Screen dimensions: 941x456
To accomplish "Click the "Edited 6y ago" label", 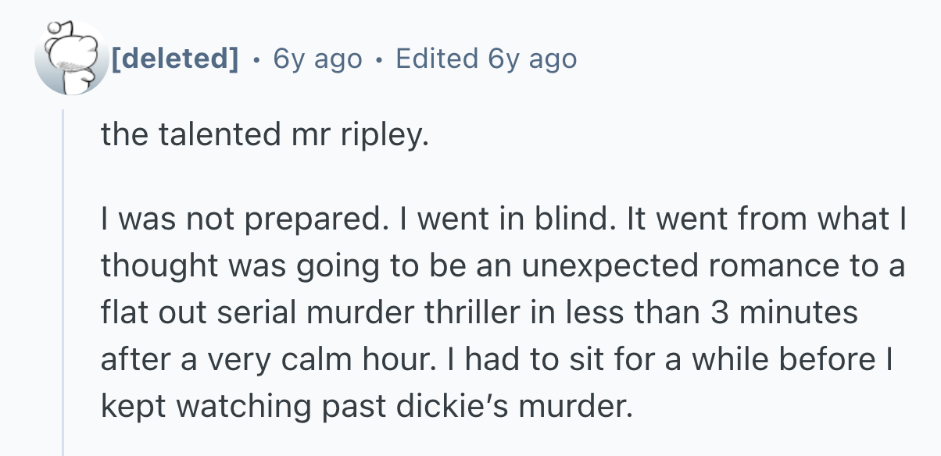I will 486,59.
